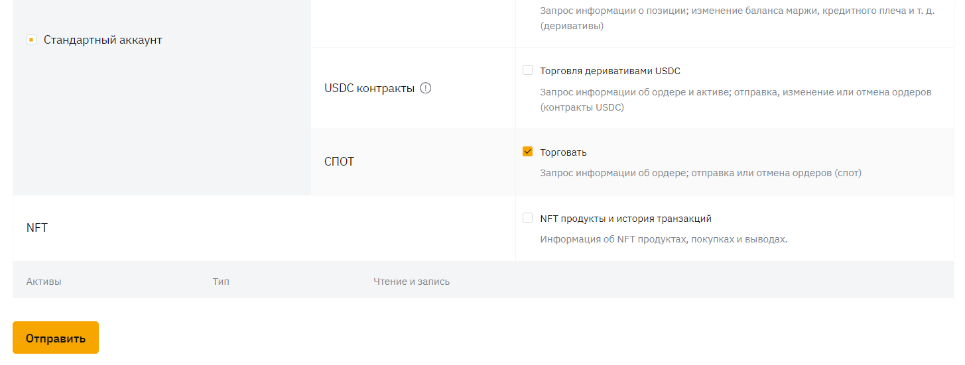Click the Тип column header

221,282
